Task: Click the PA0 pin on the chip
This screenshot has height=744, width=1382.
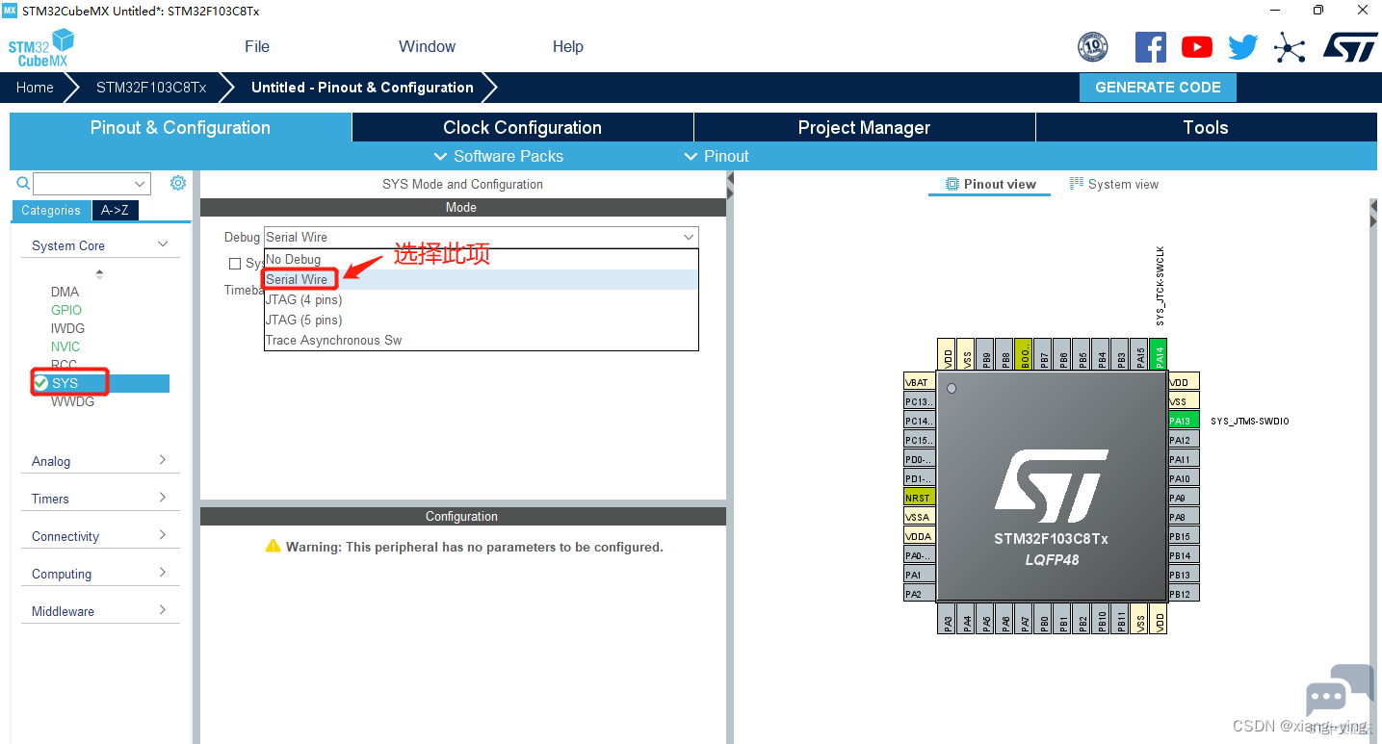Action: (919, 555)
